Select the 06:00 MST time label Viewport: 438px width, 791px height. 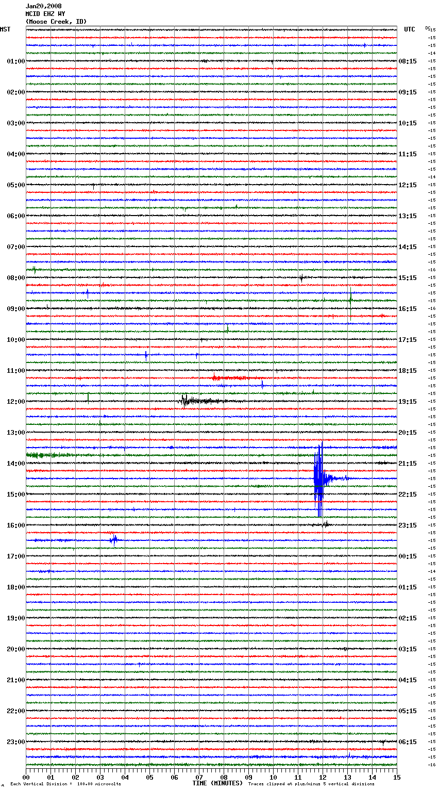(16, 216)
